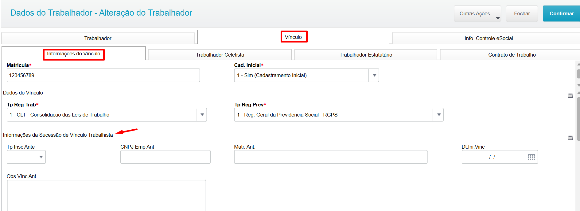The height and width of the screenshot is (211, 580).
Task: Collapse the Sucessão de Vínculo Trabalhista section icon
Action: point(570,138)
